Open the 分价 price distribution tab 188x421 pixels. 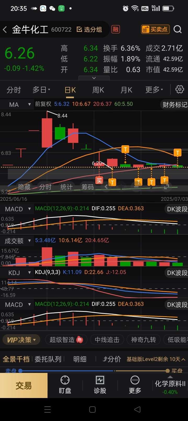coord(112,359)
